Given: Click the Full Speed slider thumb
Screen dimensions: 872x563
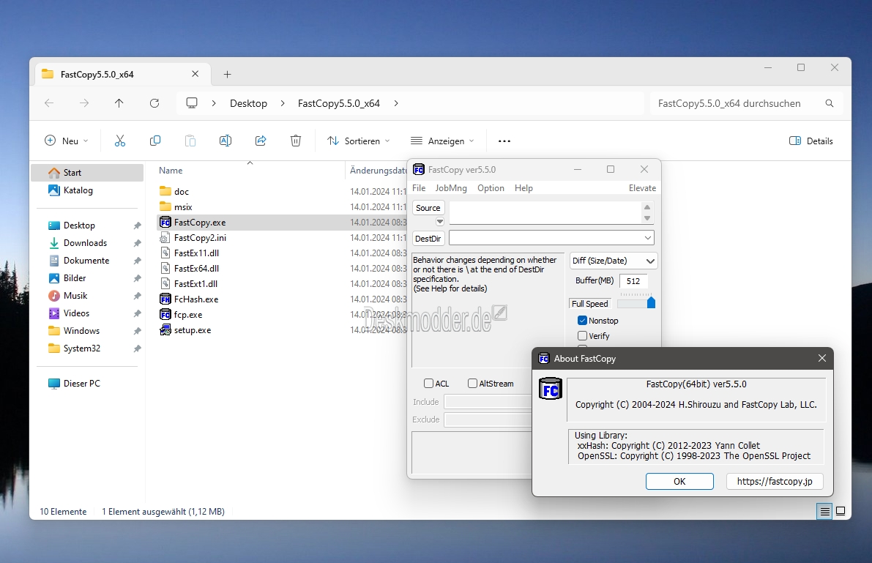Looking at the screenshot, I should (651, 302).
